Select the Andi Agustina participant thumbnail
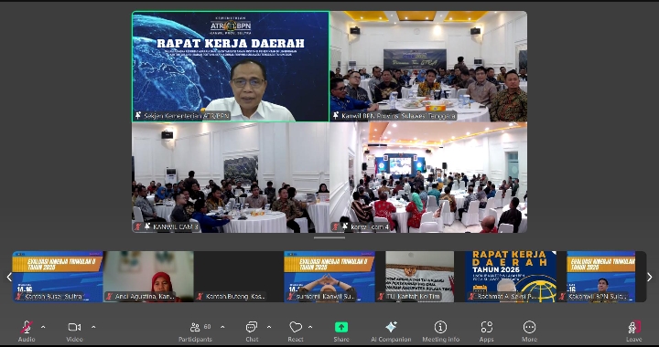Screen dimensions: 659x347 point(148,277)
